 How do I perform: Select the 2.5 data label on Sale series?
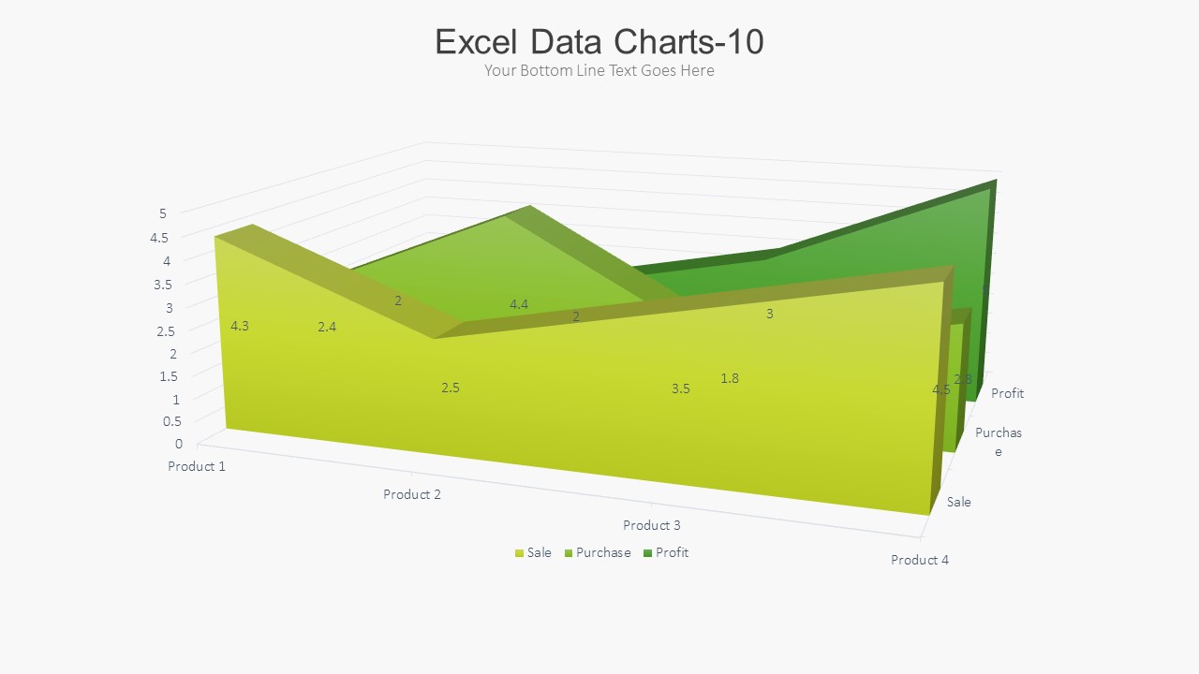point(451,388)
